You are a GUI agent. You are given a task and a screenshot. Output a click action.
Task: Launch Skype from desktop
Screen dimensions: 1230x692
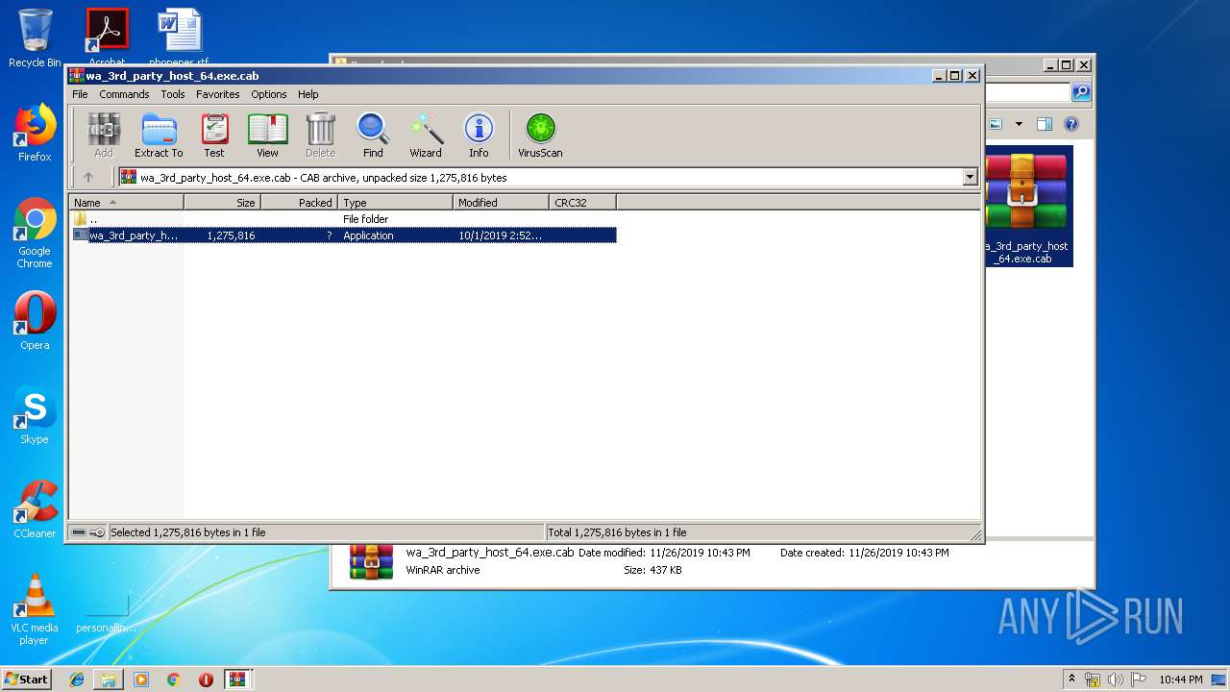[x=35, y=415]
